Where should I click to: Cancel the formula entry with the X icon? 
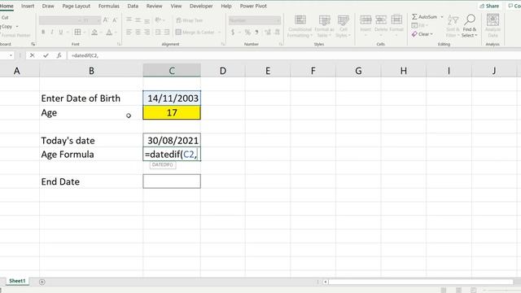[x=32, y=55]
